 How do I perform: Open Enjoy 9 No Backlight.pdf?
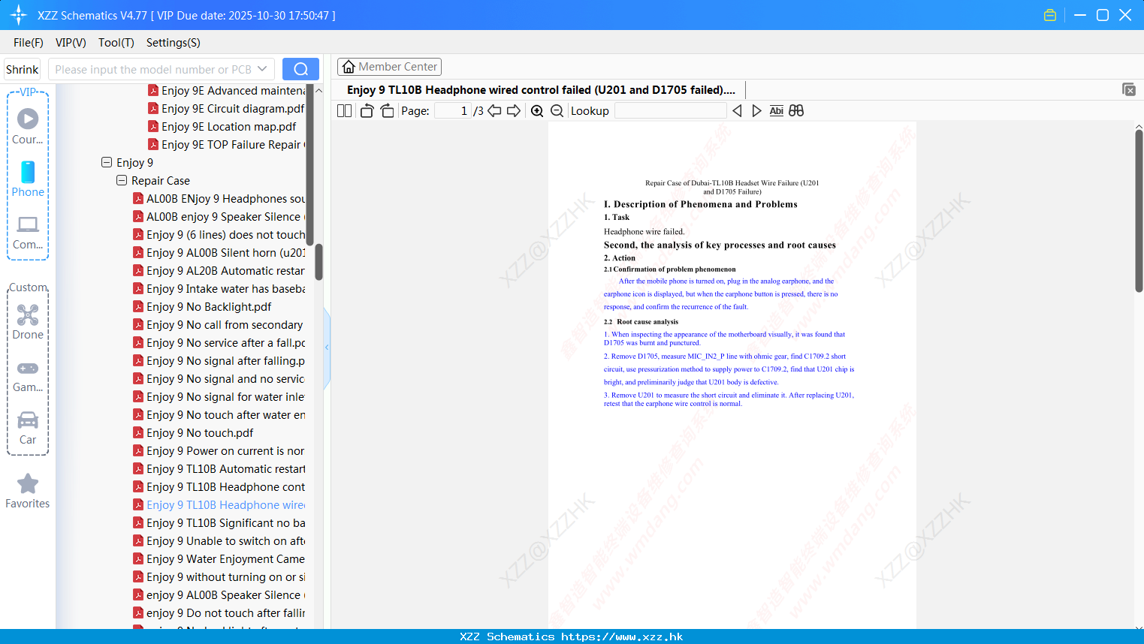pyautogui.click(x=202, y=306)
